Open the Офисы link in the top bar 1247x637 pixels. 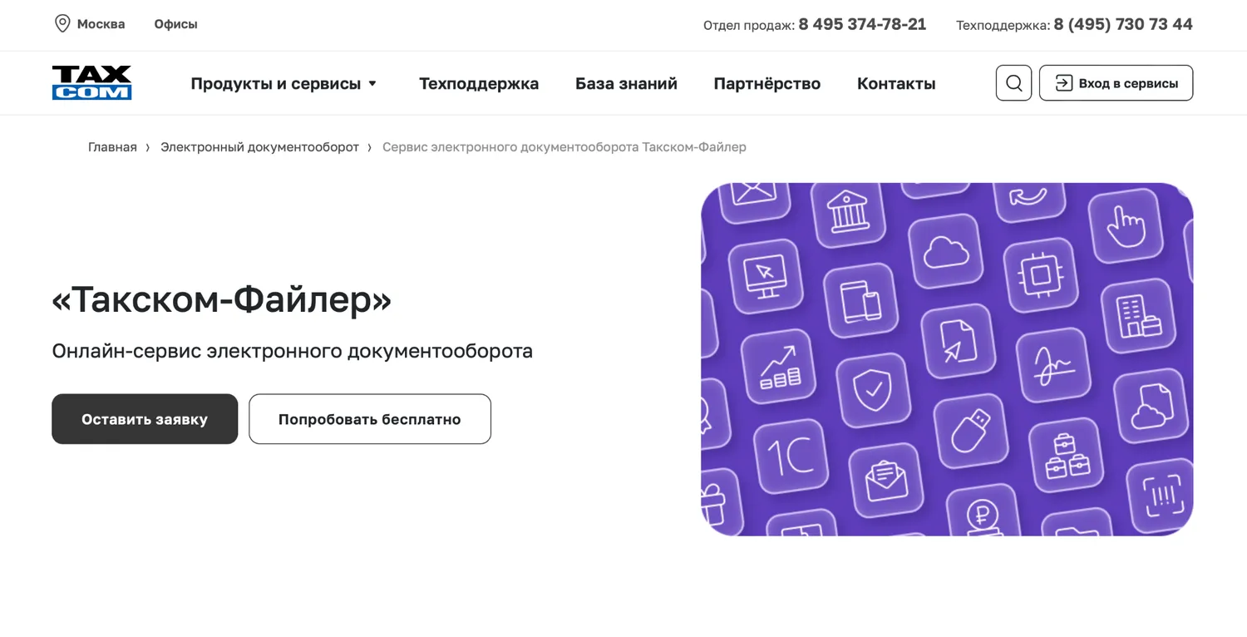coord(175,24)
